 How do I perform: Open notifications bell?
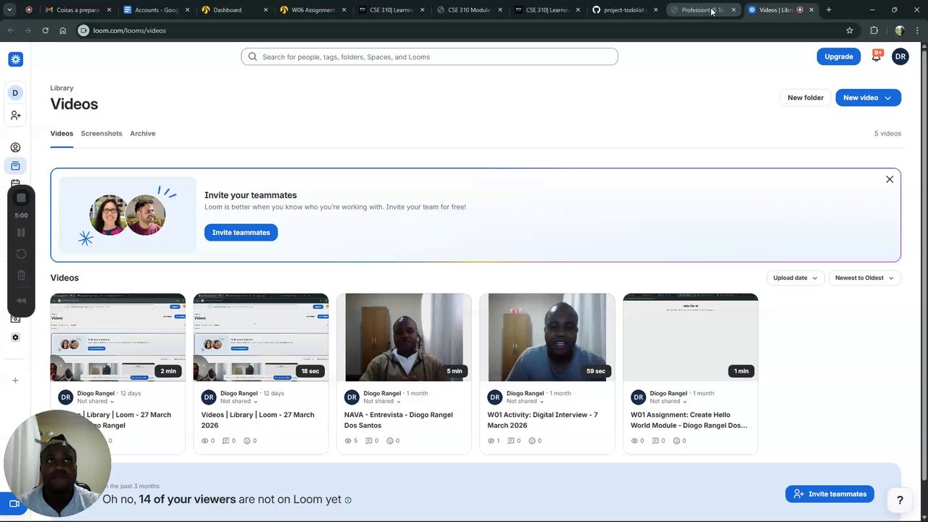[x=876, y=57]
